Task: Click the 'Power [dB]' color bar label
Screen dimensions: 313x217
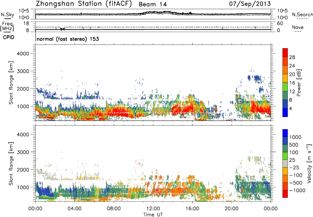Action: [x=299, y=83]
